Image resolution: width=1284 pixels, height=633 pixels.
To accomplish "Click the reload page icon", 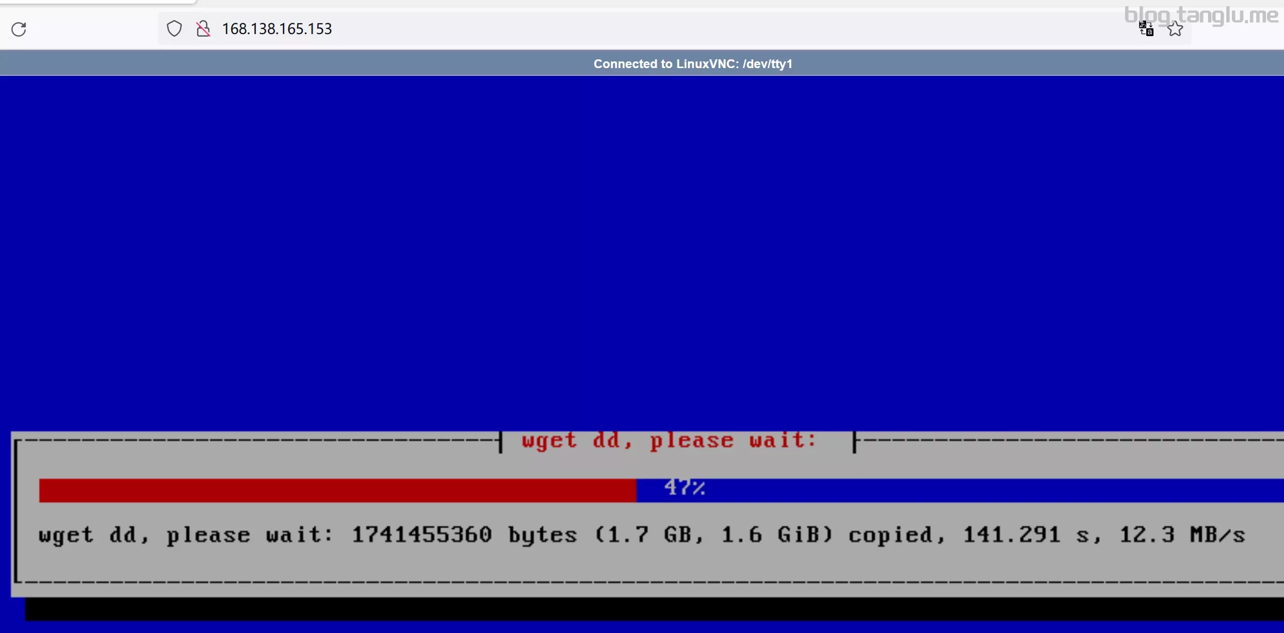I will point(19,29).
